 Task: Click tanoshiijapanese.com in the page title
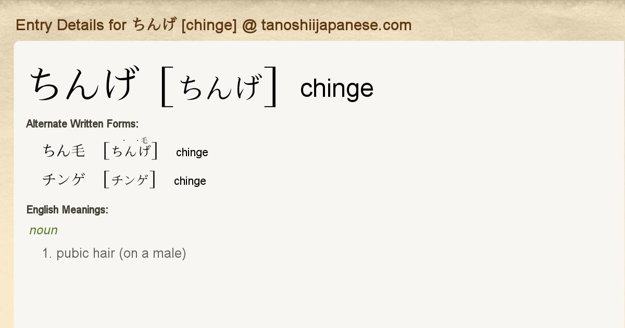coord(336,25)
